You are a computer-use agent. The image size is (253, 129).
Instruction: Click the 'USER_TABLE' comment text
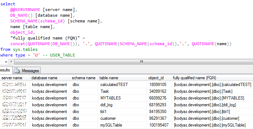(63, 55)
